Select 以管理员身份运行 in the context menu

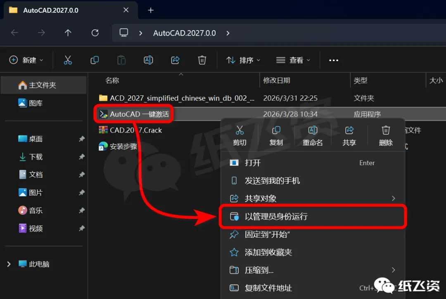(313, 216)
